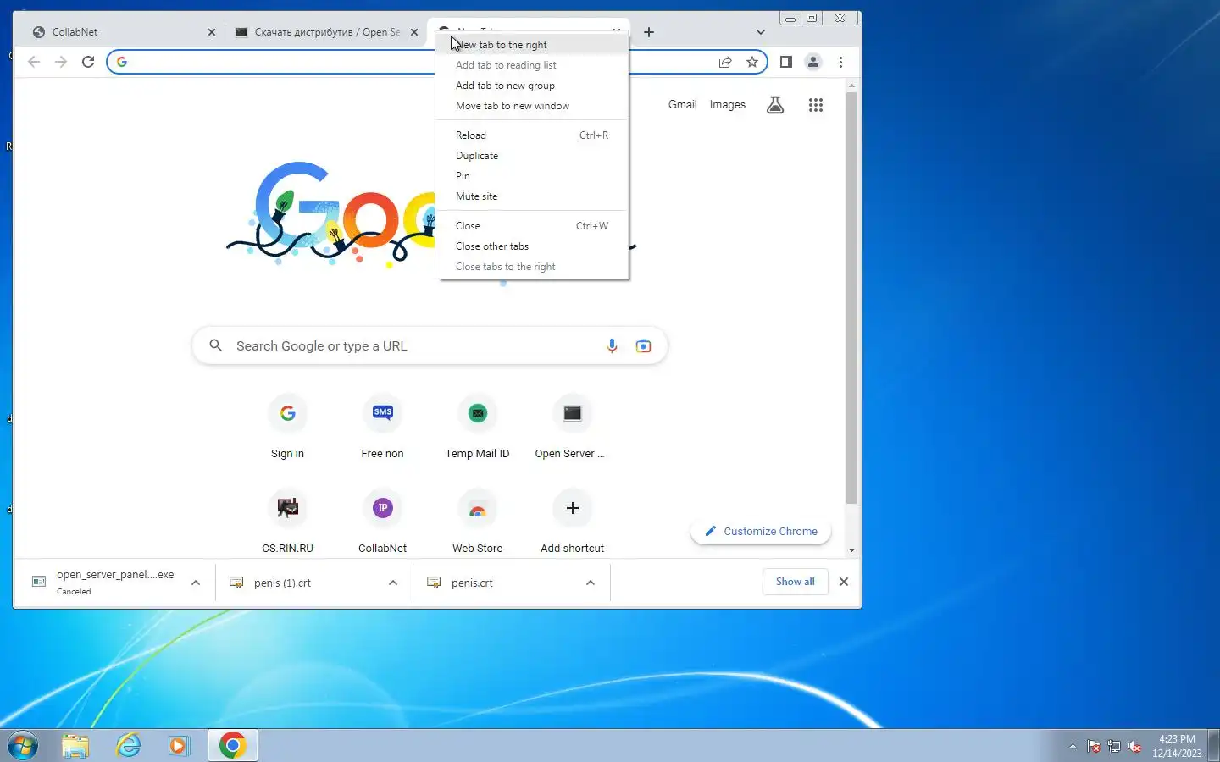Expand options for penis (1).crt download
The width and height of the screenshot is (1220, 762).
393,583
